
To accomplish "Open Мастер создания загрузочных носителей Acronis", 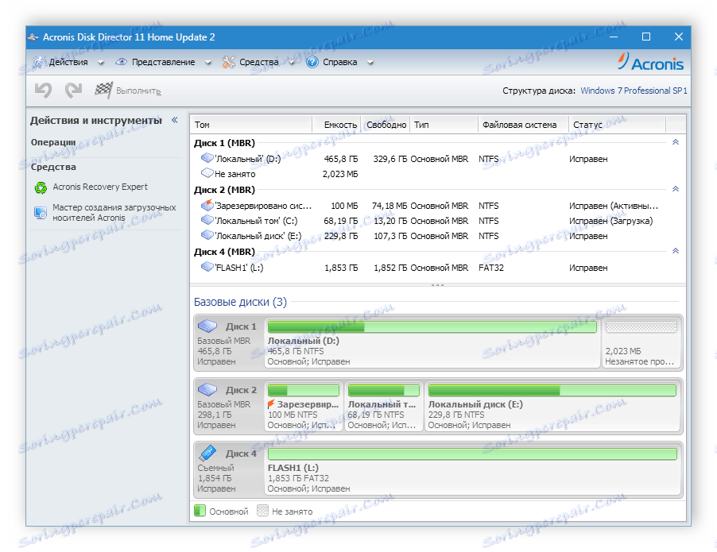I will [x=114, y=213].
